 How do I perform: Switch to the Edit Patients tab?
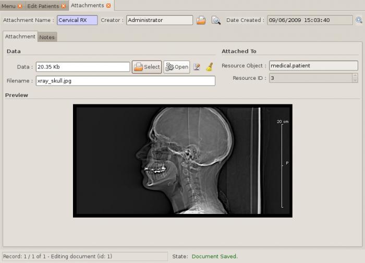pos(43,6)
